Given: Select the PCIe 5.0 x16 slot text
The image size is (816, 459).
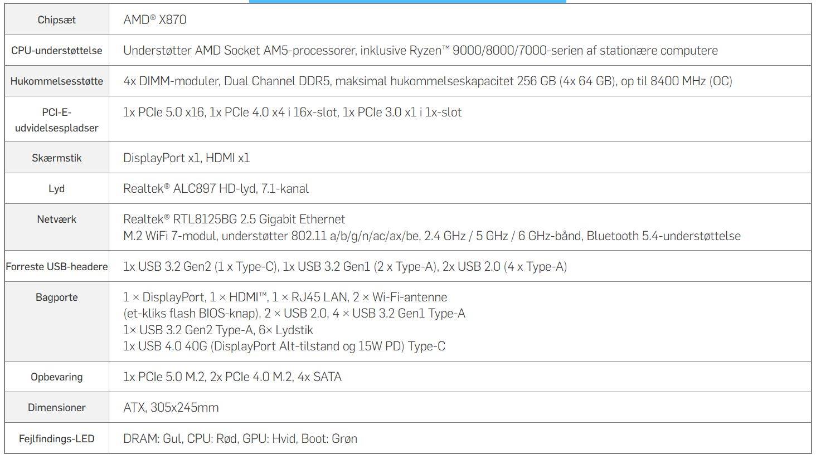Looking at the screenshot, I should point(164,113).
